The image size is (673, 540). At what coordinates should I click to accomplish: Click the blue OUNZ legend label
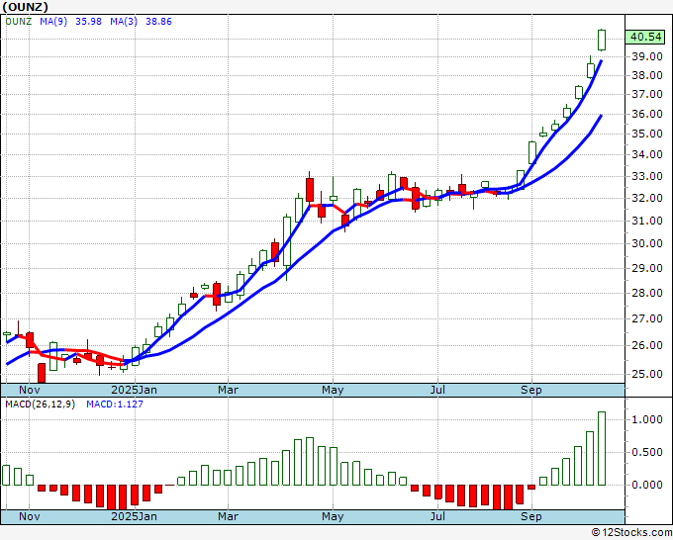[x=19, y=20]
